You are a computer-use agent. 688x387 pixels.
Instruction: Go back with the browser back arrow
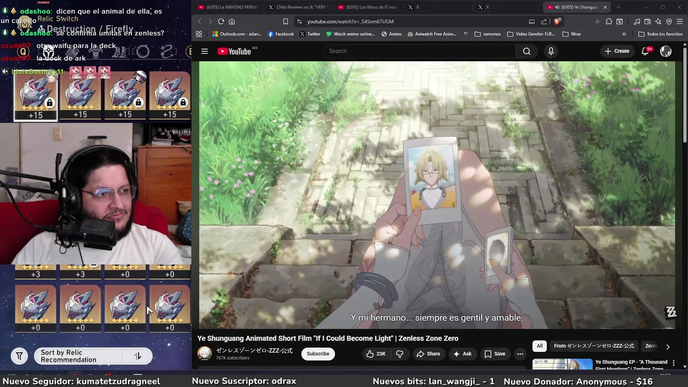(x=199, y=21)
